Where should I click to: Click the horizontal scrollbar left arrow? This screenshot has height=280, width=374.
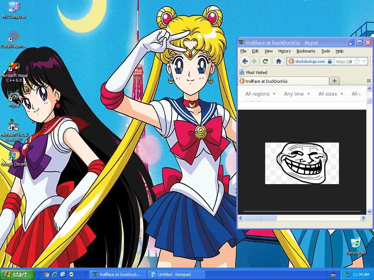click(x=240, y=218)
